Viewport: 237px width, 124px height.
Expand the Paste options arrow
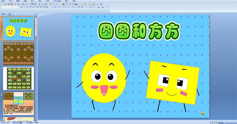(48, 4)
